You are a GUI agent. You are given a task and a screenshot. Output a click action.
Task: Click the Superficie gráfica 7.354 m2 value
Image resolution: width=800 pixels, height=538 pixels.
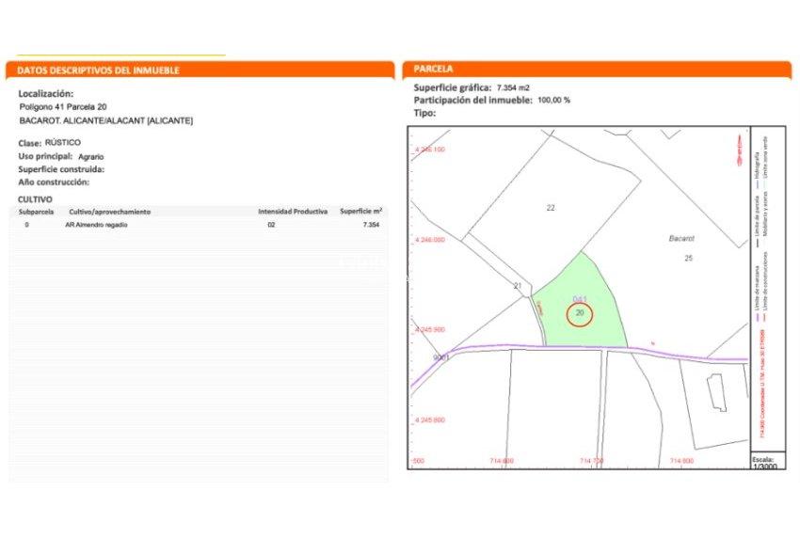515,87
